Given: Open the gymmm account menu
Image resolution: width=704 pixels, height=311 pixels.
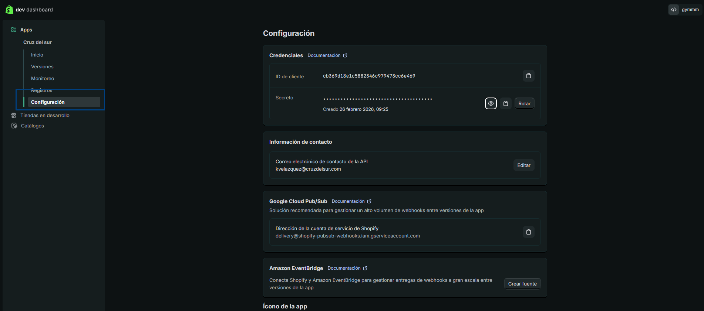Looking at the screenshot, I should [685, 10].
